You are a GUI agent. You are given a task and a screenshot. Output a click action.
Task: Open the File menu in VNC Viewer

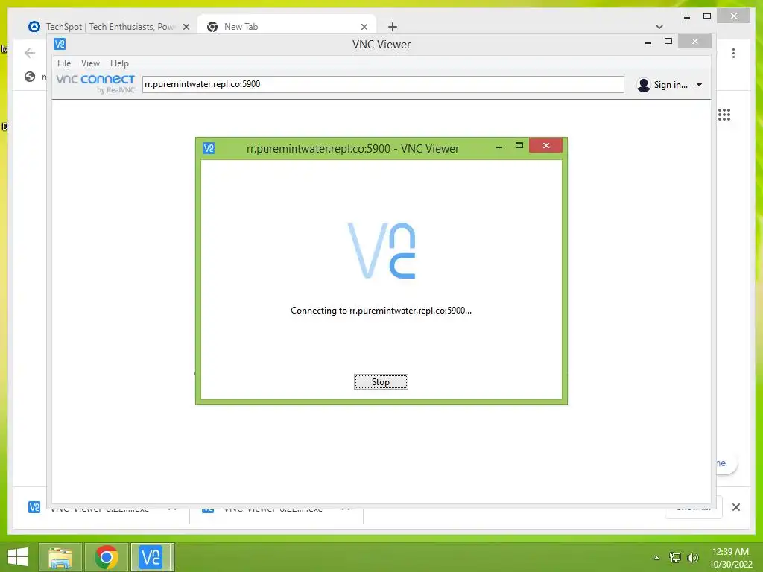pos(64,63)
